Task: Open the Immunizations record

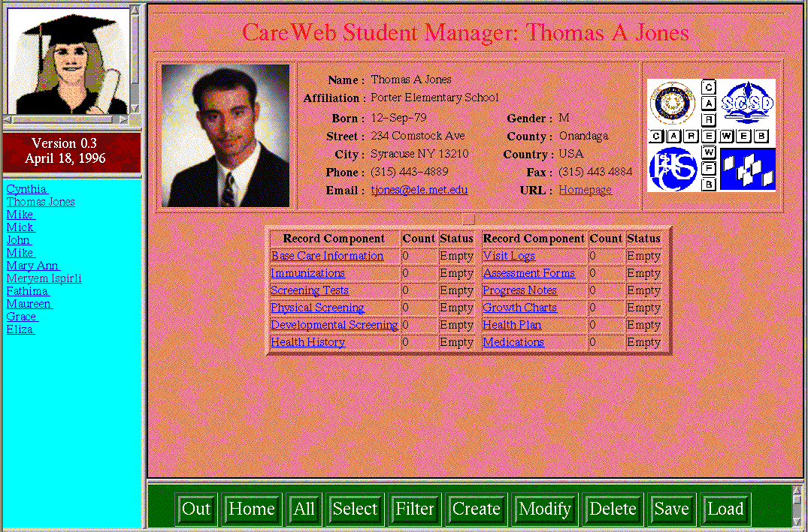Action: [x=307, y=273]
